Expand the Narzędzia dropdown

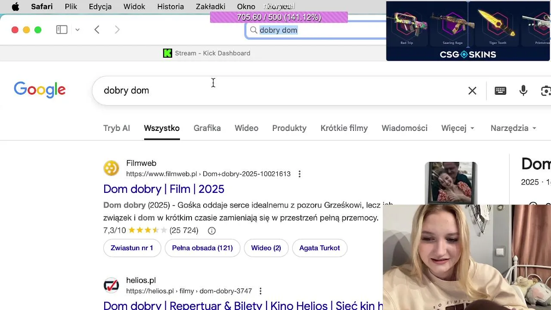click(514, 128)
